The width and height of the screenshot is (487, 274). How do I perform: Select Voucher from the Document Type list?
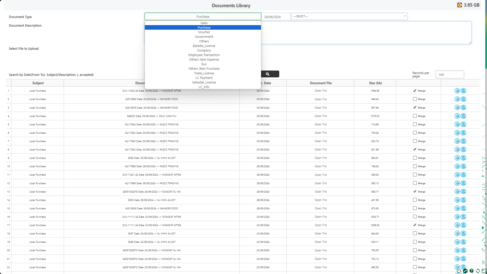pyautogui.click(x=204, y=32)
